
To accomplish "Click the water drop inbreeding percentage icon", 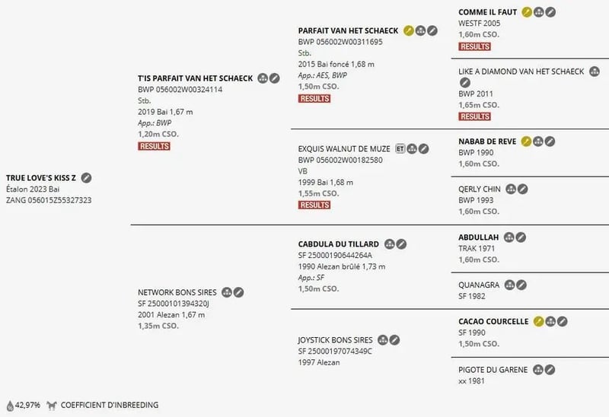I will point(10,406).
